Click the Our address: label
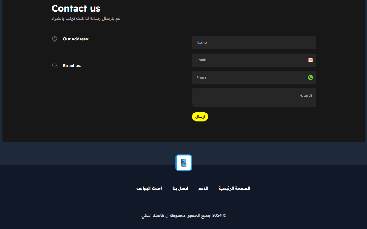 [76, 39]
